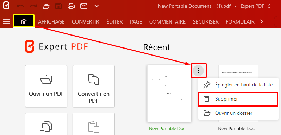Click the combine files tile with plus icon
The width and height of the screenshot is (281, 135).
(46, 124)
